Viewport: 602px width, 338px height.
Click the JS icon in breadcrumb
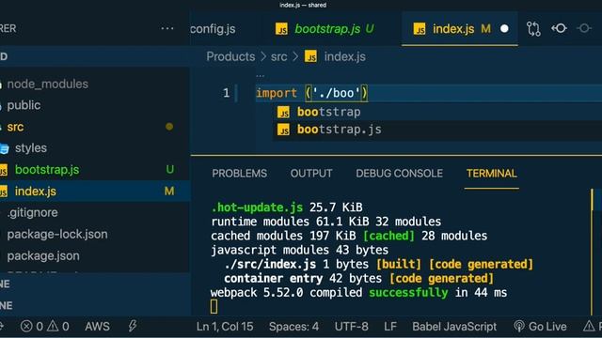310,56
